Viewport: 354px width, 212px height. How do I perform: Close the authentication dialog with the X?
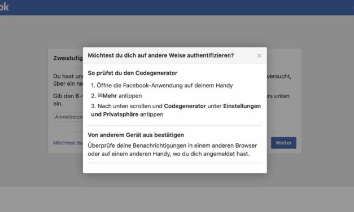259,56
